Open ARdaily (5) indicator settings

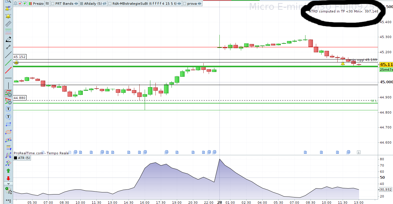(93, 4)
